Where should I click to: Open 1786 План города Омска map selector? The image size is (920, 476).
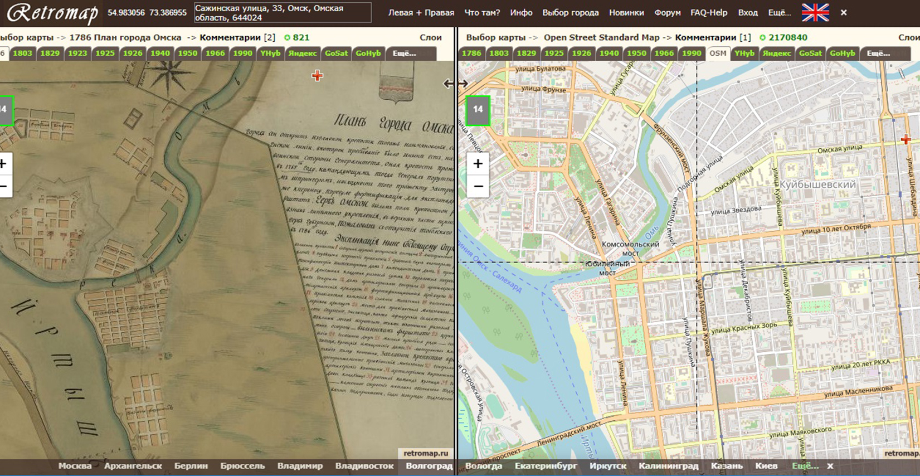point(125,37)
